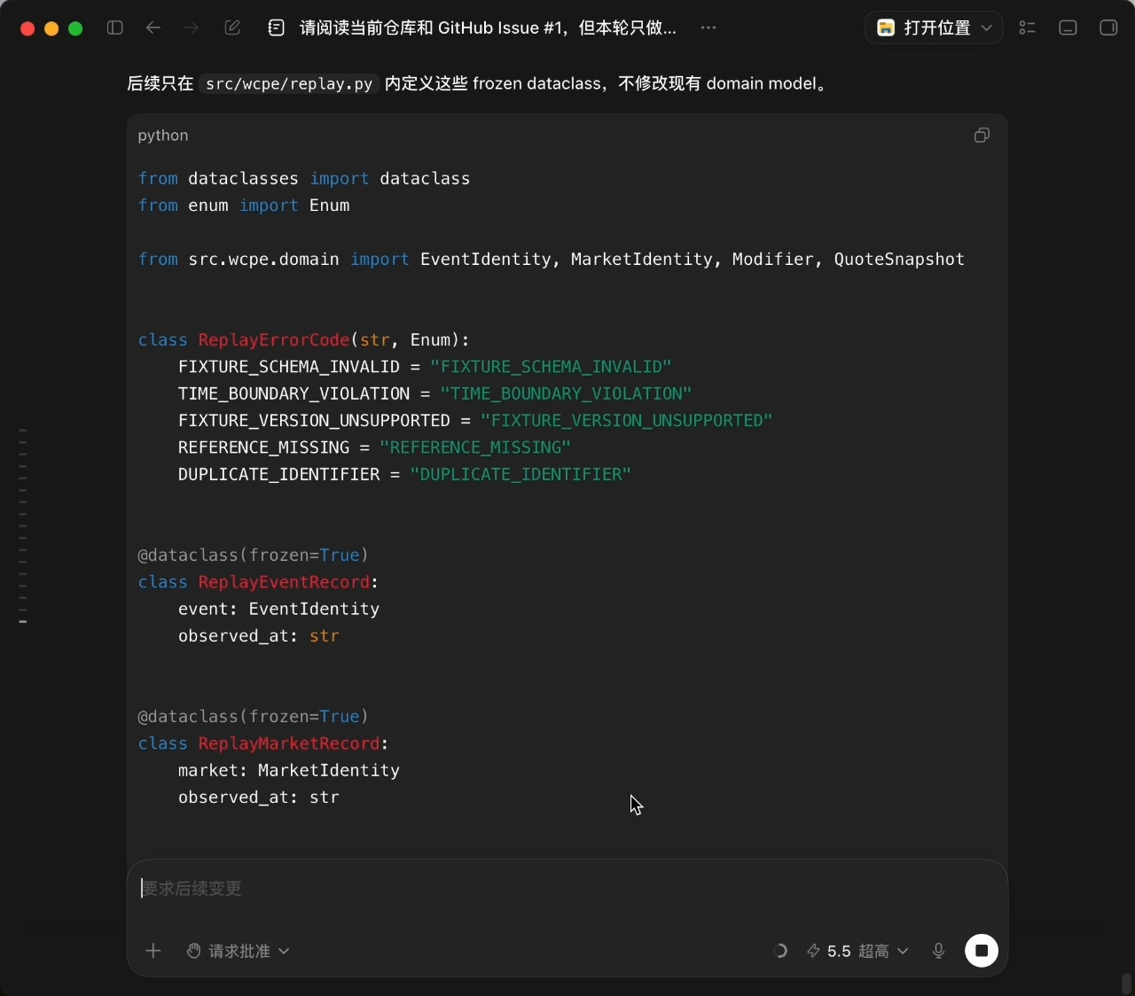
Task: Click the thread title 请阅读当前仓库和 GitHub Issue #1
Action: point(488,27)
